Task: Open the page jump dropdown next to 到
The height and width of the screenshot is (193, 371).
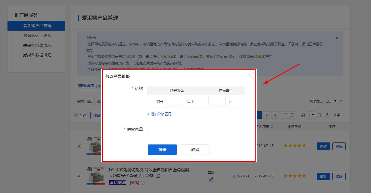Action: pyautogui.click(x=311, y=115)
